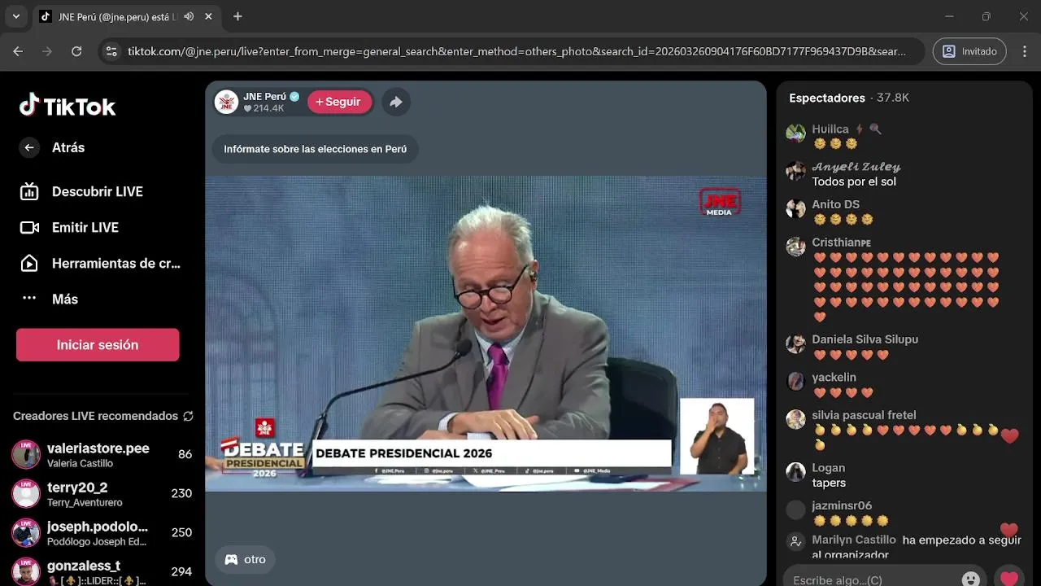Screen dimensions: 1041x586
Task: Click the otro game tag
Action: tap(246, 559)
